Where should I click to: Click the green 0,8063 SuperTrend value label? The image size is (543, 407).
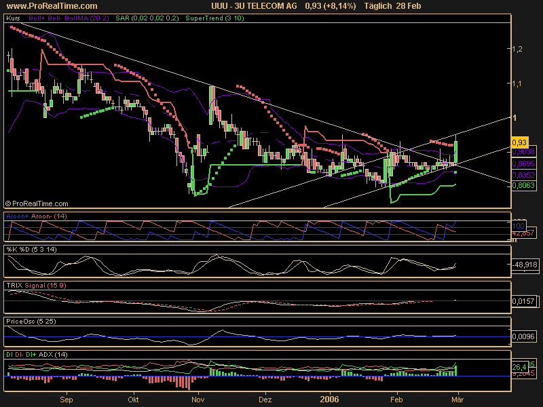click(523, 185)
